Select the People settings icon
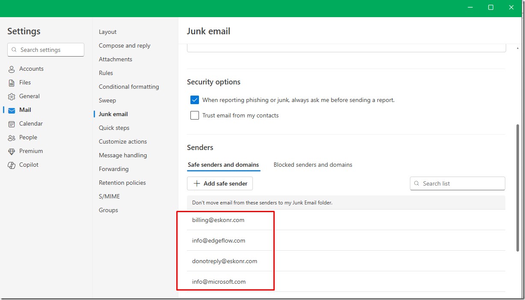 pyautogui.click(x=11, y=137)
